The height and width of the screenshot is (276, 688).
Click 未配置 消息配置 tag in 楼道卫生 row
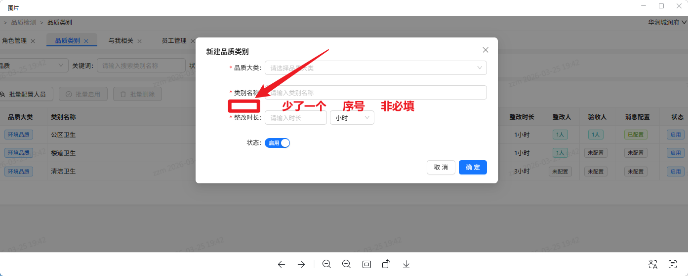[636, 153]
